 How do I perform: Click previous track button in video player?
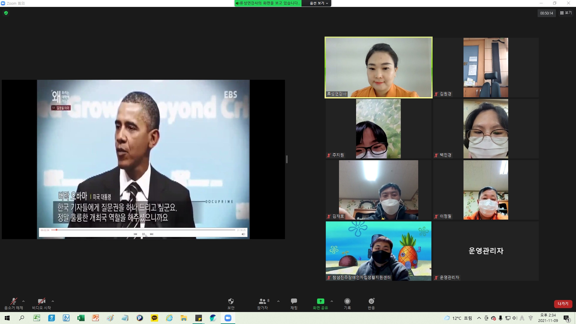point(135,234)
